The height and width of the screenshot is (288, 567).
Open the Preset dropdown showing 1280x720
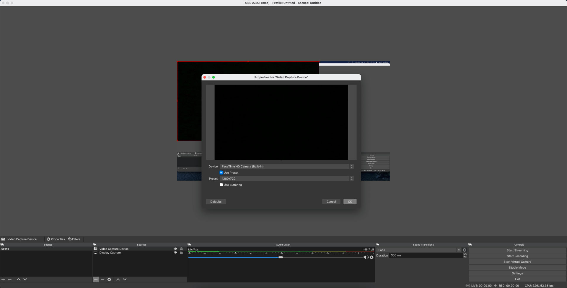(287, 179)
